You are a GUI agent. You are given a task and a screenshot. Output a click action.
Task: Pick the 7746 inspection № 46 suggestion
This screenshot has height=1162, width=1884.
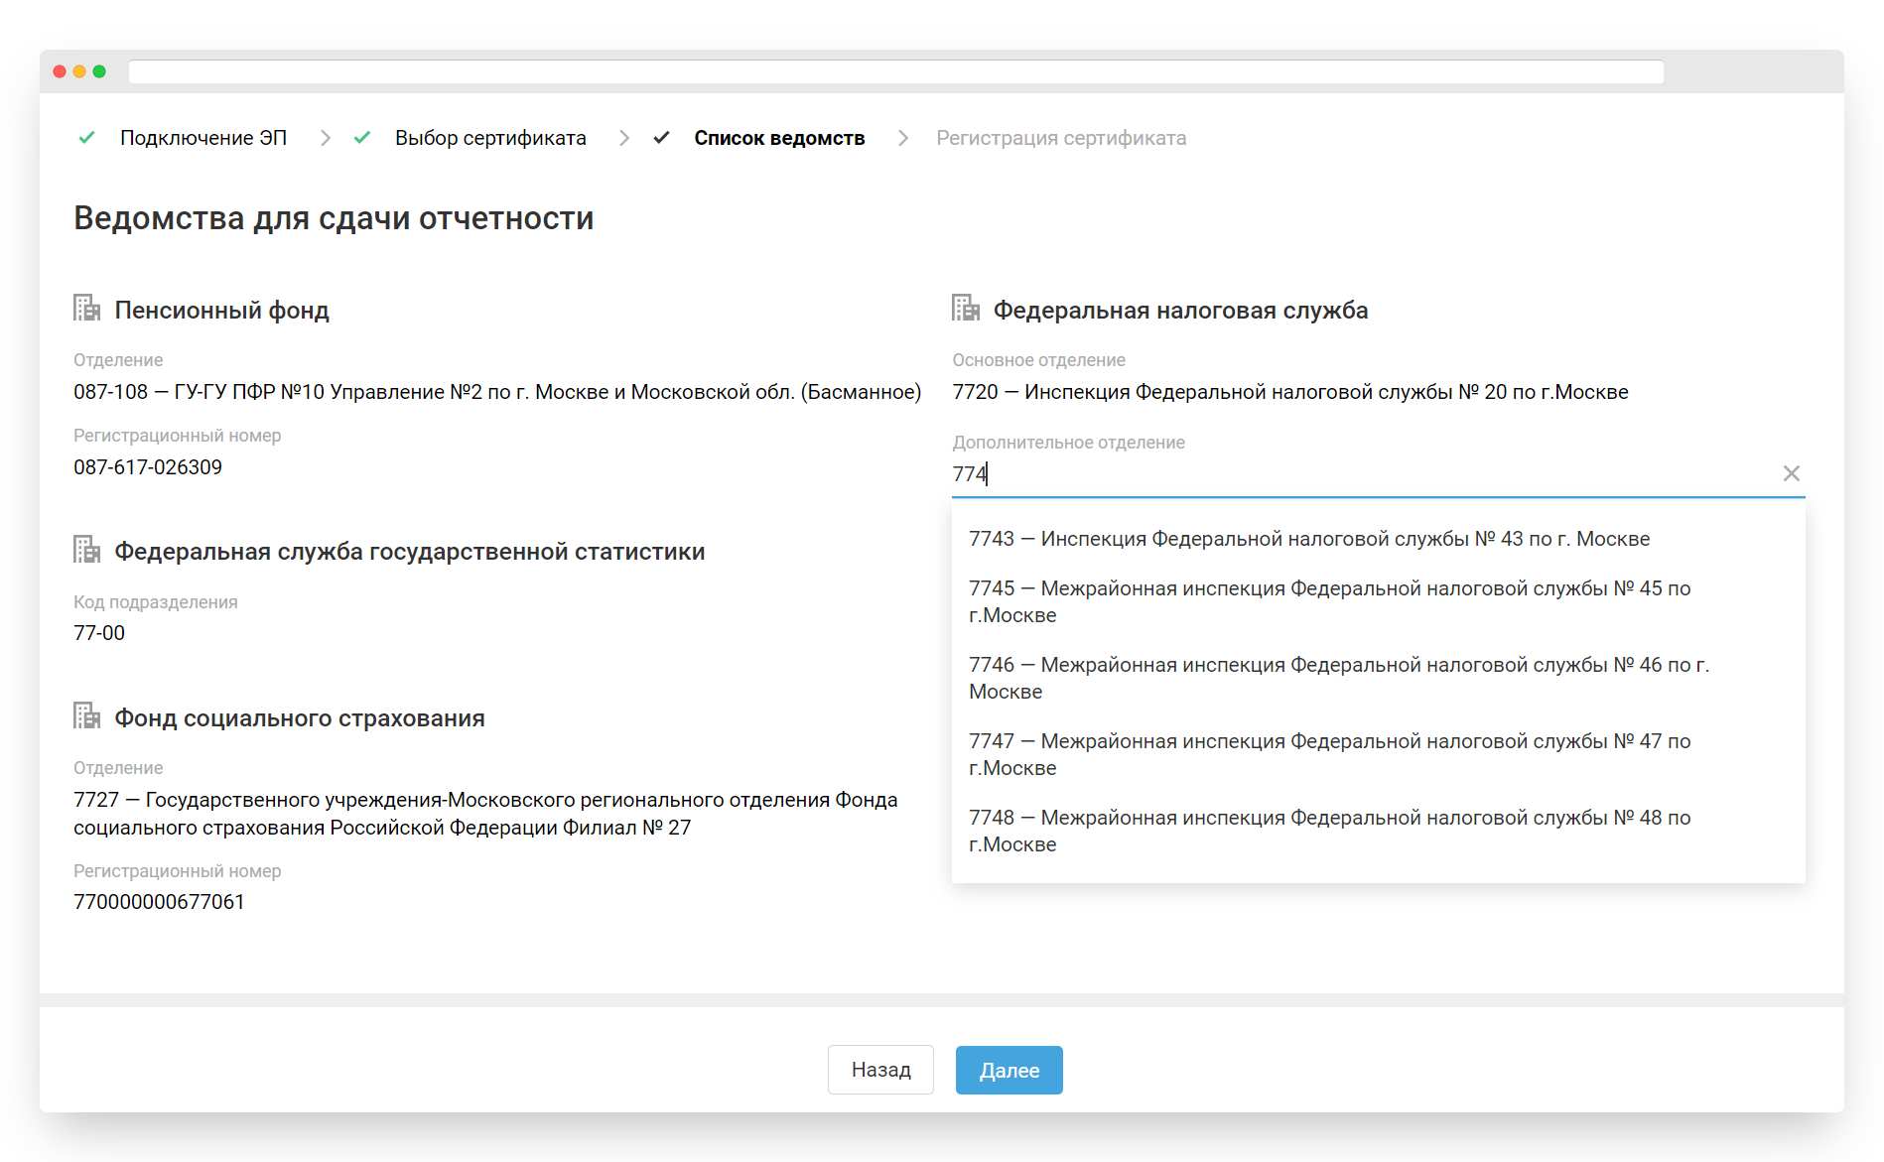[1338, 678]
